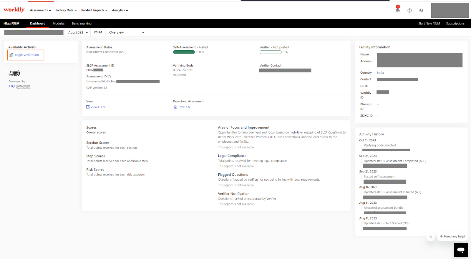Open the View FSLM link
This screenshot has height=259, width=471.
point(98,107)
